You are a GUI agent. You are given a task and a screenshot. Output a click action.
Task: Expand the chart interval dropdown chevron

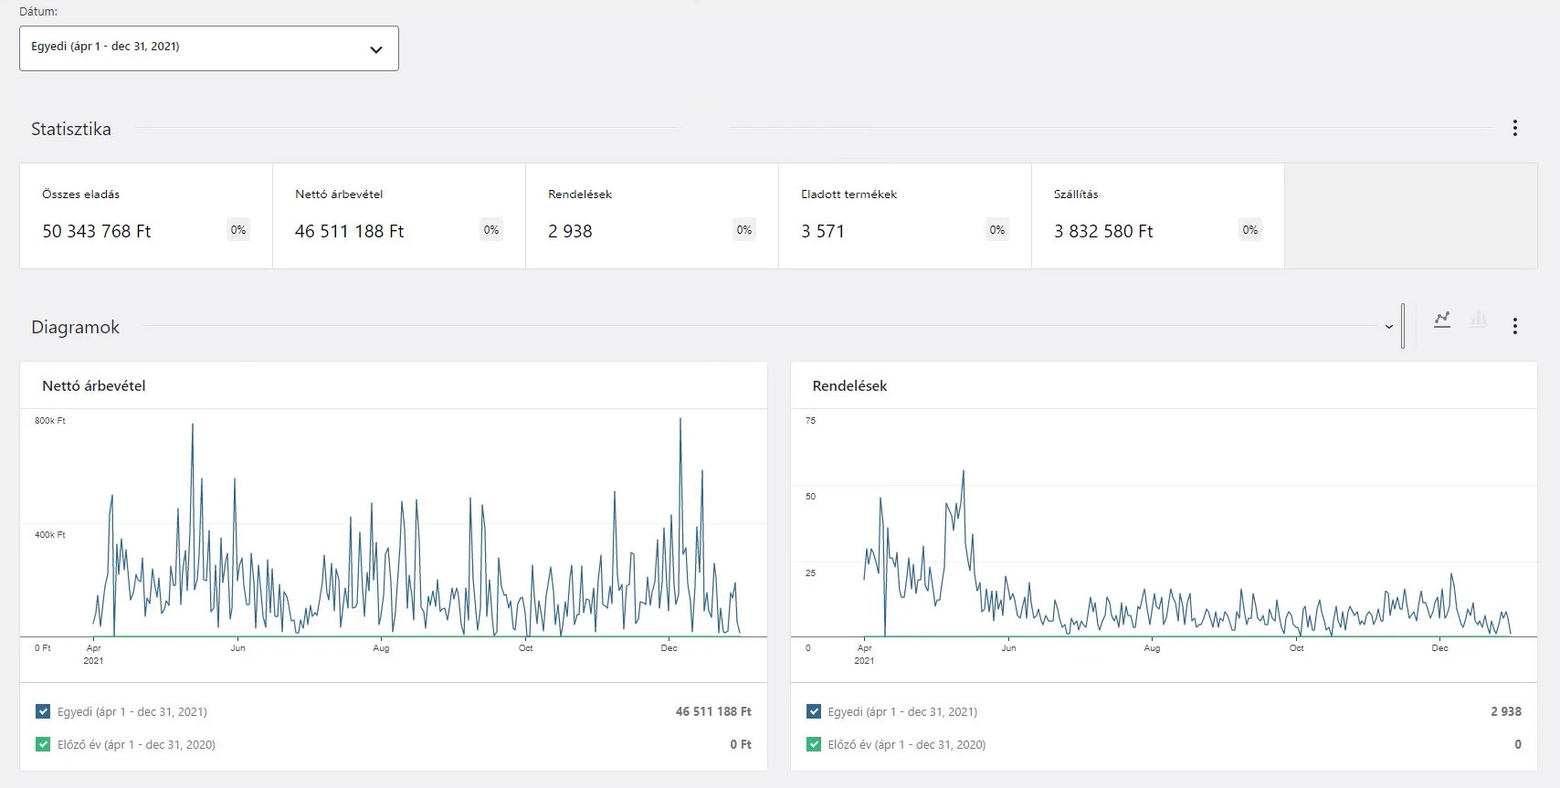click(x=1388, y=327)
